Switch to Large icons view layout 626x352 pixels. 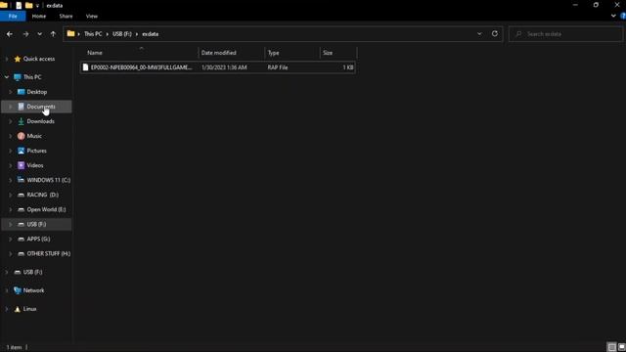coord(621,347)
